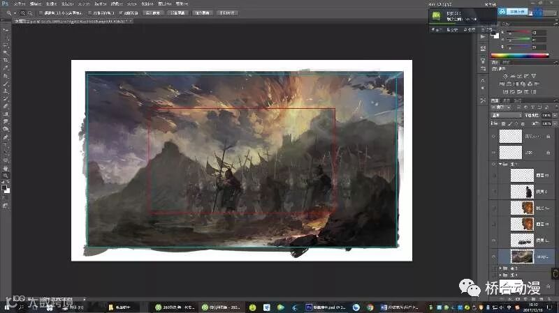Select the Eyedropper tool
The image size is (559, 313).
[x=6, y=68]
